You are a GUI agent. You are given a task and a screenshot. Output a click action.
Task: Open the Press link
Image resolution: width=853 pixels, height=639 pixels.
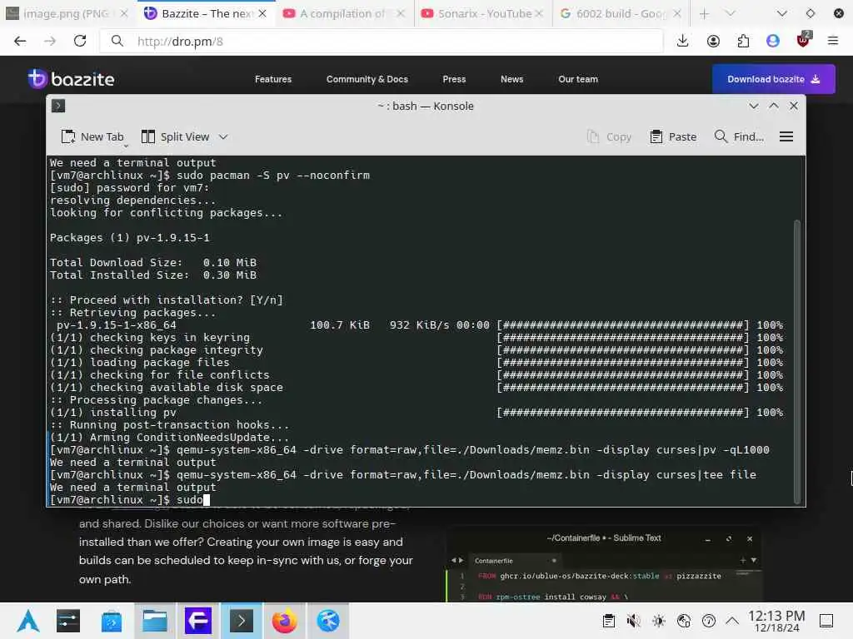click(x=454, y=79)
